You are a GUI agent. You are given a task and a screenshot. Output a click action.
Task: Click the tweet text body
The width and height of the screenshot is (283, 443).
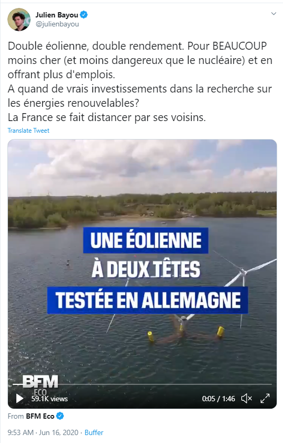point(140,81)
